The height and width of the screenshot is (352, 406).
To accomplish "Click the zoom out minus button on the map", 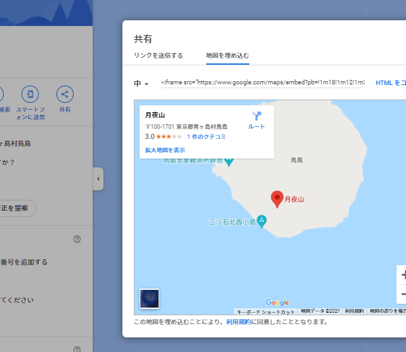I will 403,294.
